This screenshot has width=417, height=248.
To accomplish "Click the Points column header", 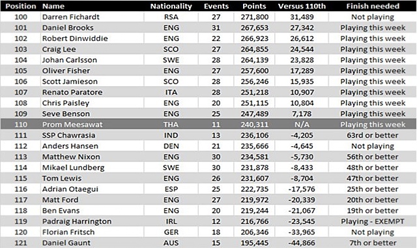I will (254, 6).
